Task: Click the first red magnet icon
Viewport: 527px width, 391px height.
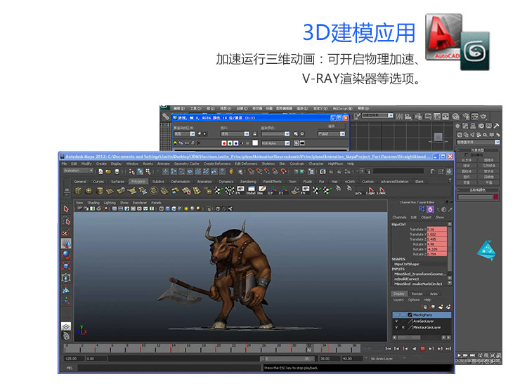Action: point(251,171)
